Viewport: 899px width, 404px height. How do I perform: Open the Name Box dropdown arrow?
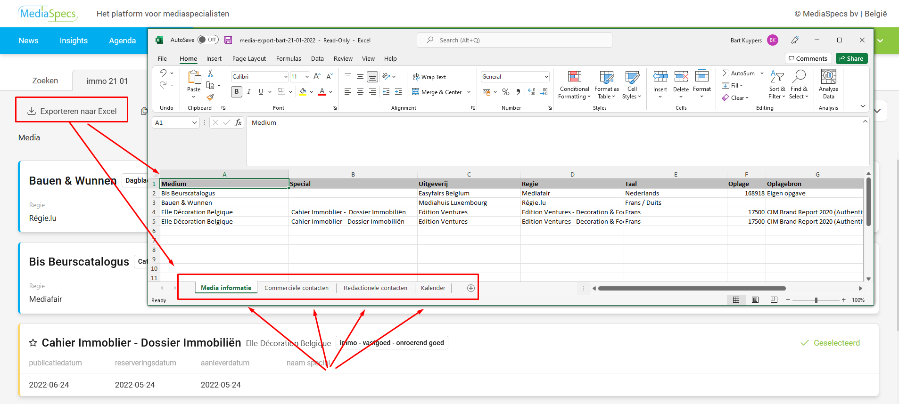click(x=195, y=122)
